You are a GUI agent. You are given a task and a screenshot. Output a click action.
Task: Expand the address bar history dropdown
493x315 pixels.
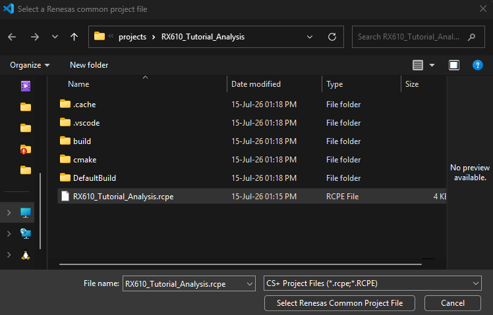[310, 37]
